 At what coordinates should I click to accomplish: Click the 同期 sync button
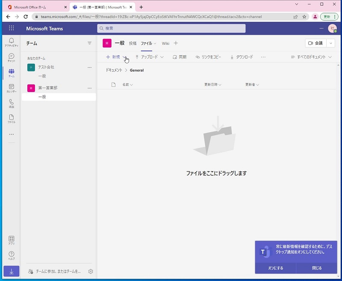click(179, 57)
